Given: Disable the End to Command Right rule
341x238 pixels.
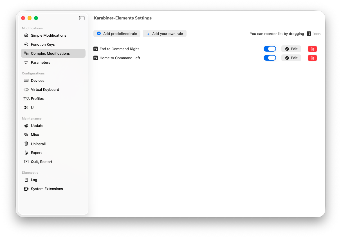Looking at the screenshot, I should pyautogui.click(x=270, y=49).
